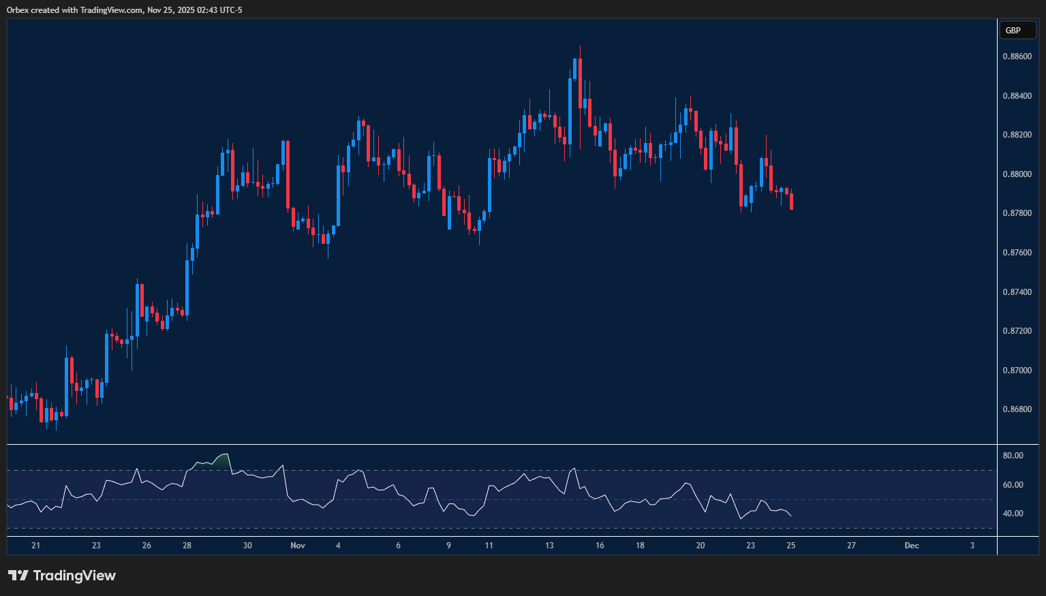This screenshot has width=1046, height=596.
Task: Select date 28 on the time axis
Action: 187,546
